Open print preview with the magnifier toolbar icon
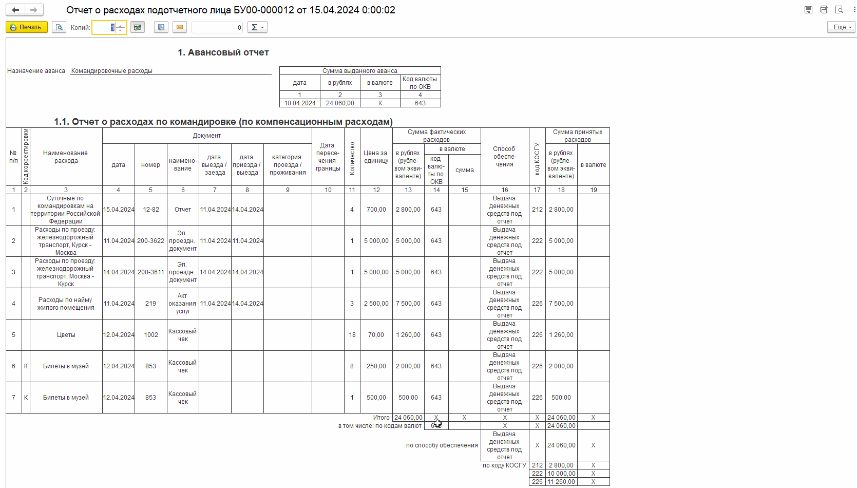 tap(59, 27)
